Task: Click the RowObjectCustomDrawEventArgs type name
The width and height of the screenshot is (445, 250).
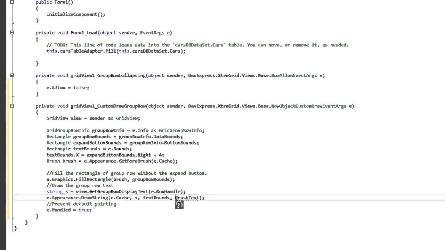Action: 308,106
